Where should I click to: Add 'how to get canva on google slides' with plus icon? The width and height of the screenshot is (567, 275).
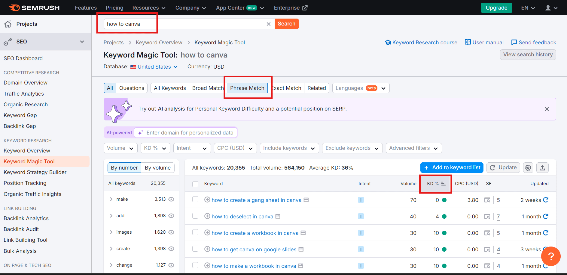click(x=207, y=249)
